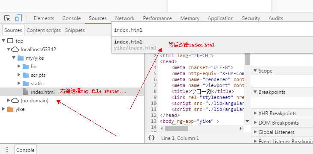Switch to the Console tab

[x=72, y=18]
